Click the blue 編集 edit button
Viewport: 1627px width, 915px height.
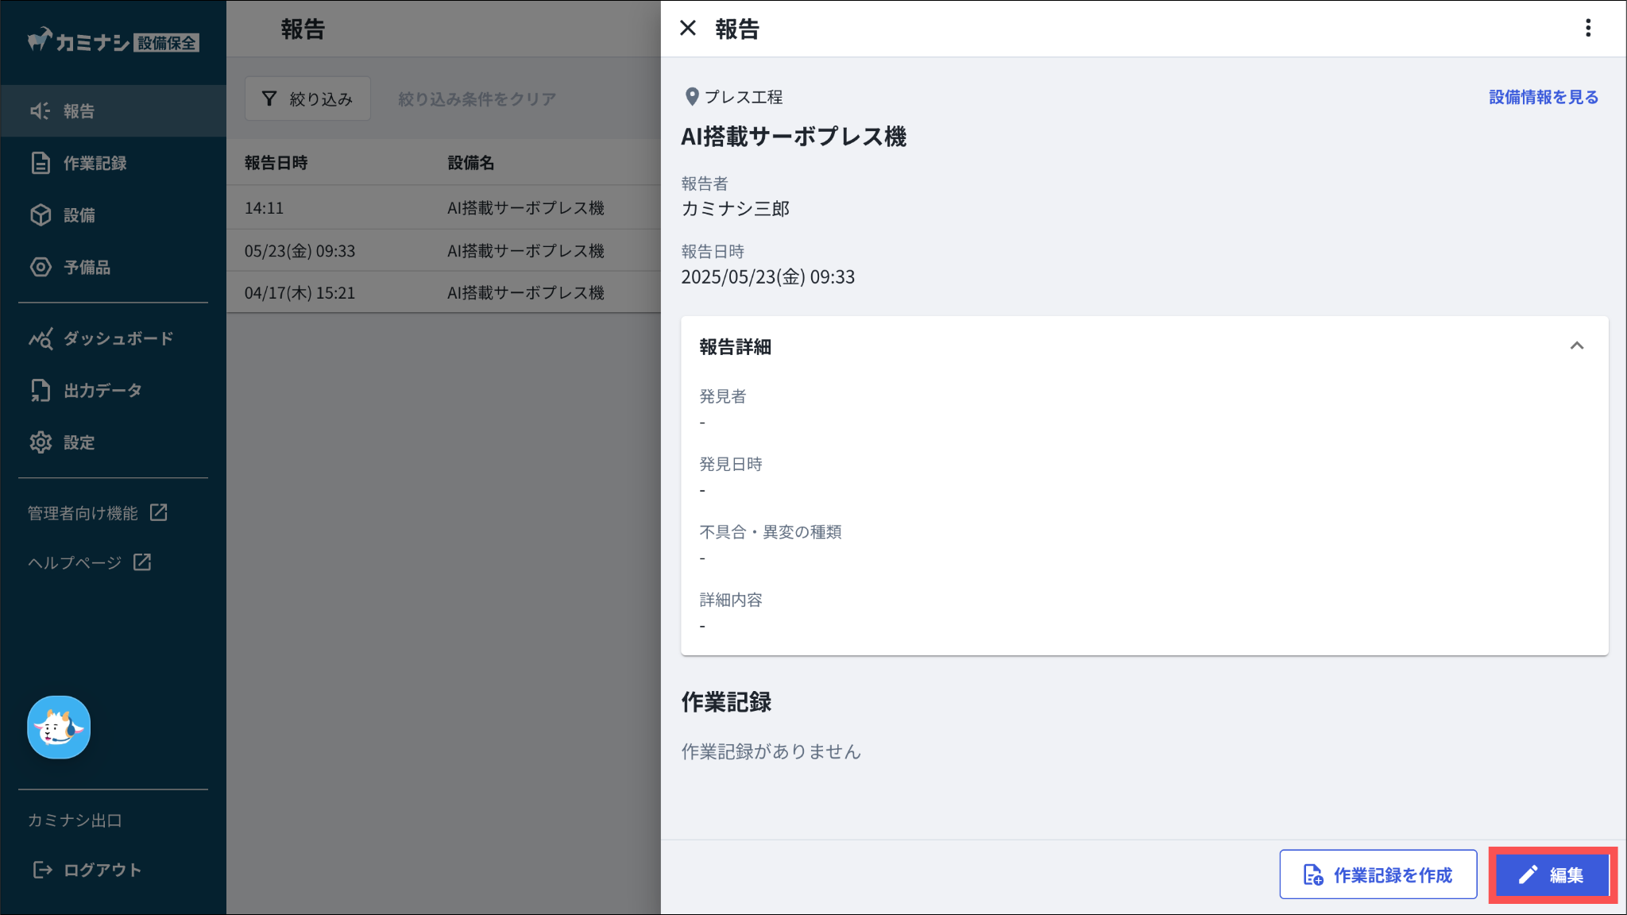pyautogui.click(x=1552, y=874)
